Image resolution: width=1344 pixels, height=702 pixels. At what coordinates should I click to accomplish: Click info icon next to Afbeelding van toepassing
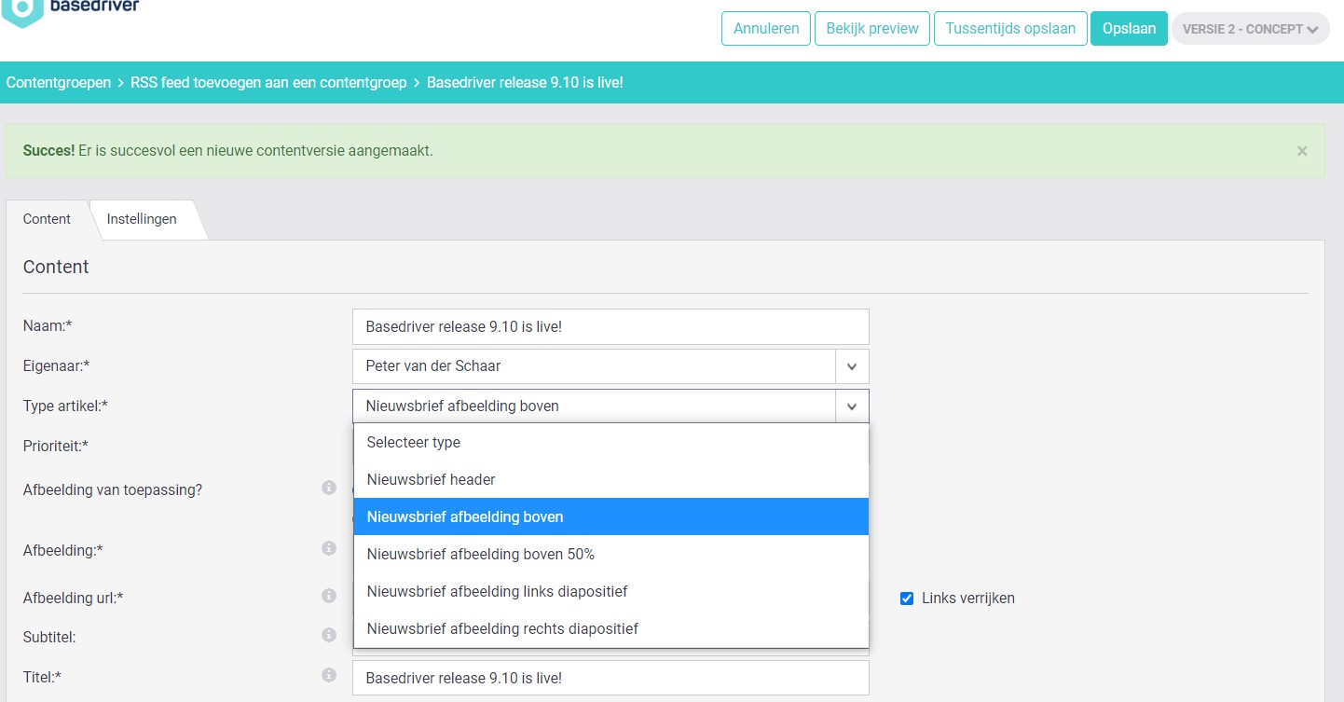coord(329,488)
